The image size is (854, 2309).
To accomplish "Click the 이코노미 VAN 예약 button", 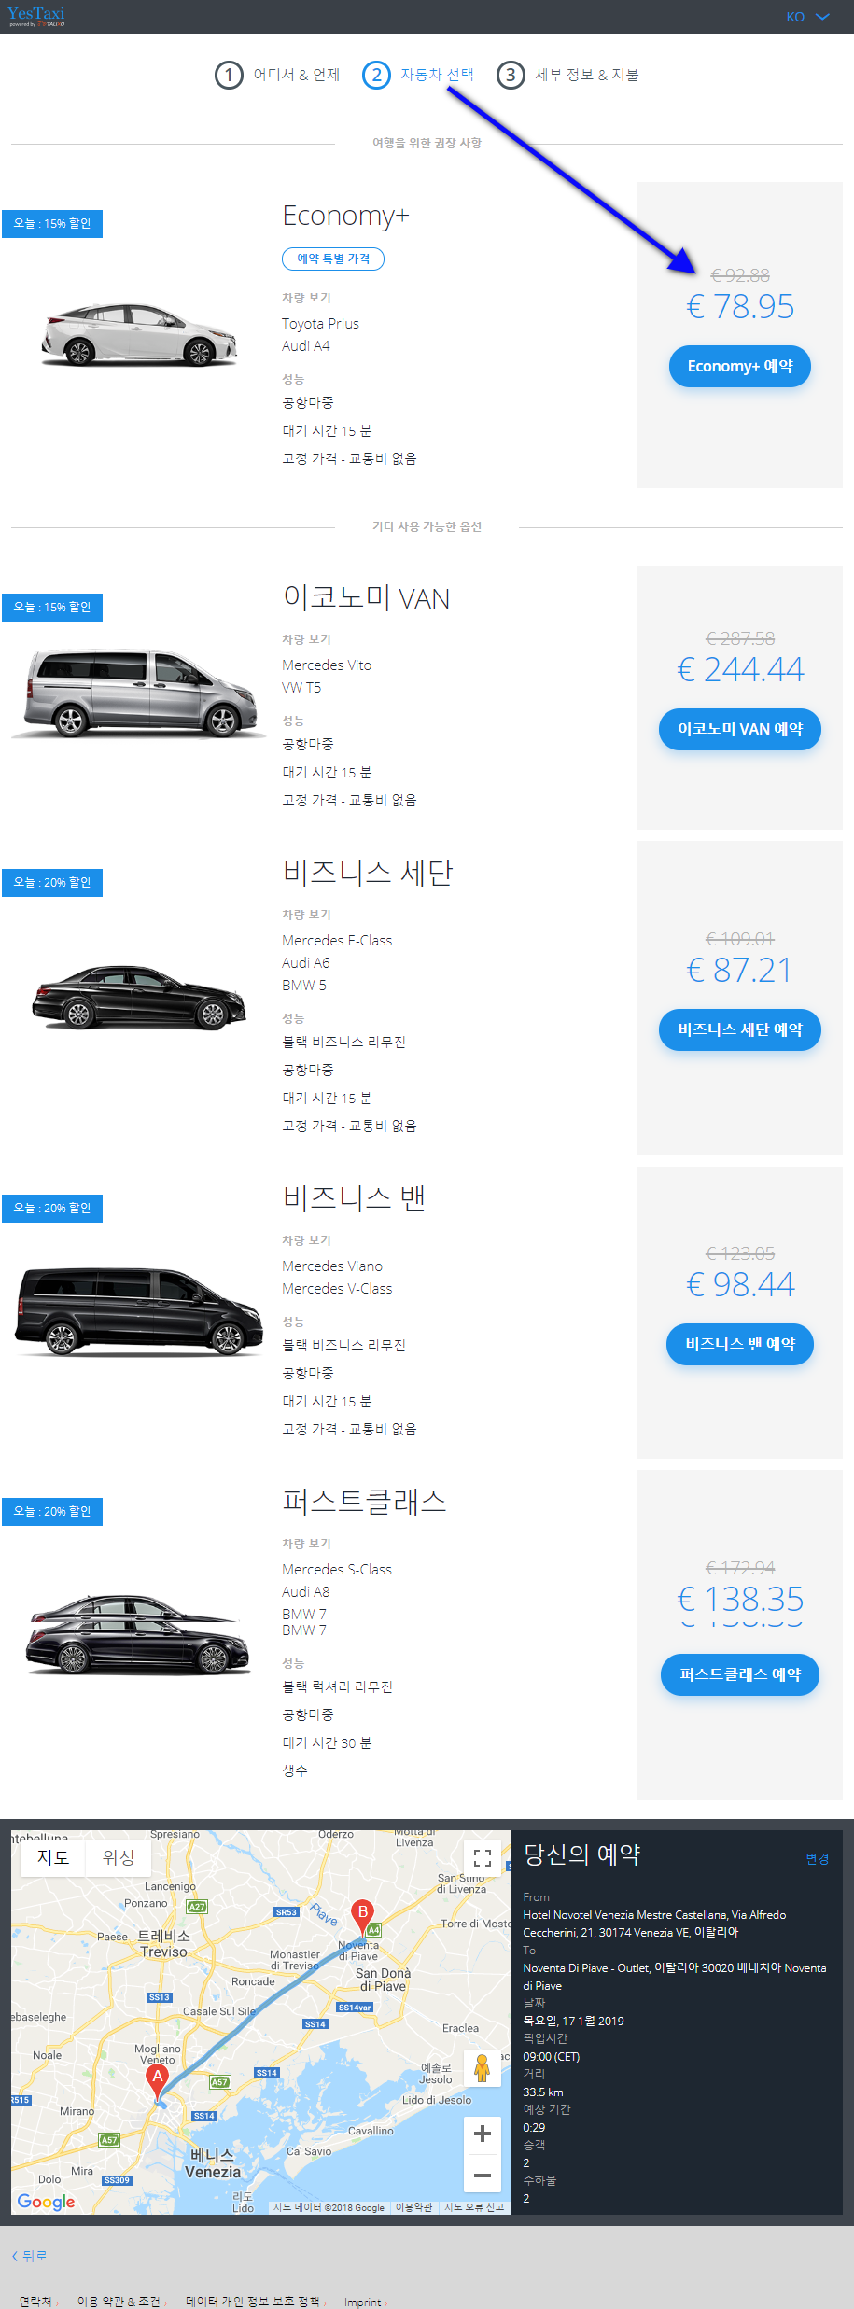I will click(740, 729).
